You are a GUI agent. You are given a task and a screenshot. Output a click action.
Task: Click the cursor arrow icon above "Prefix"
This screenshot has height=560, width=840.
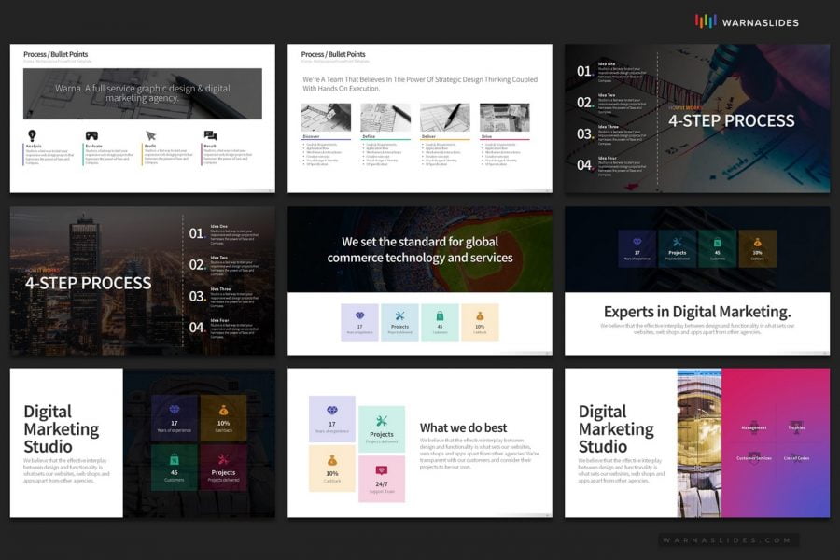pos(151,134)
